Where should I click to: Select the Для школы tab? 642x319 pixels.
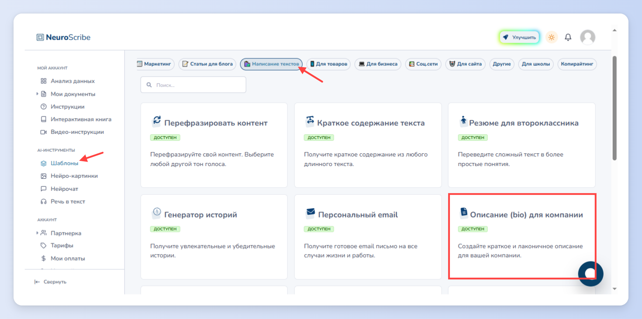(x=536, y=64)
